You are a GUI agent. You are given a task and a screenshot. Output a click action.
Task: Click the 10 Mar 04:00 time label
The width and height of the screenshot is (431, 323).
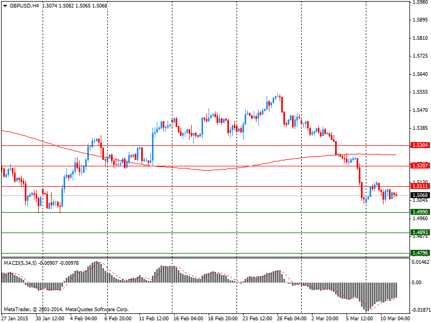395,318
